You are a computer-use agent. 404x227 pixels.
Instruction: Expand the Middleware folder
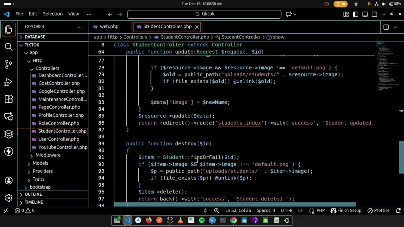click(32, 155)
